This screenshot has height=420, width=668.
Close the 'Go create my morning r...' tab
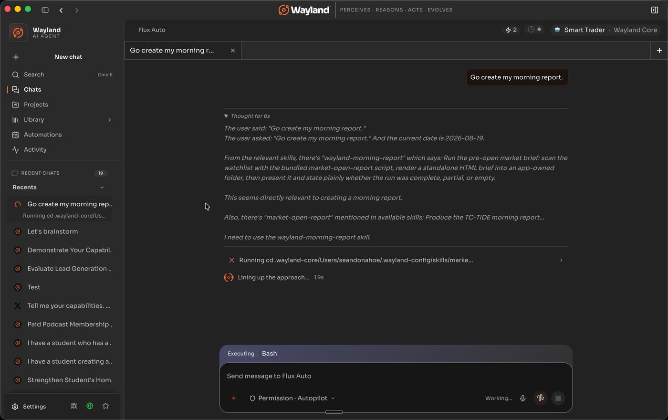click(x=233, y=51)
